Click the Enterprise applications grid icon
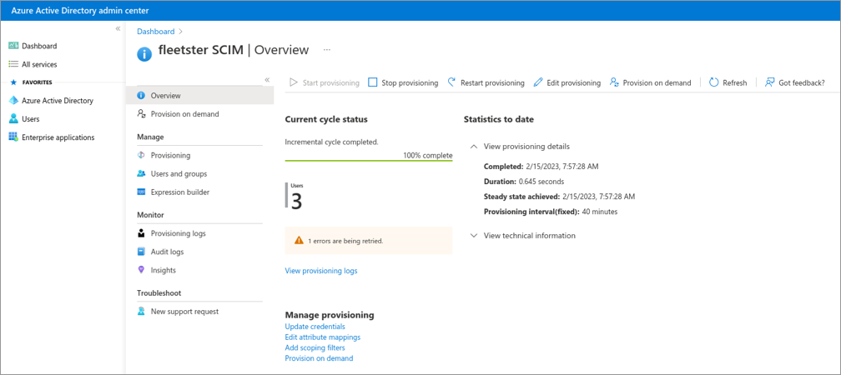 pyautogui.click(x=13, y=137)
